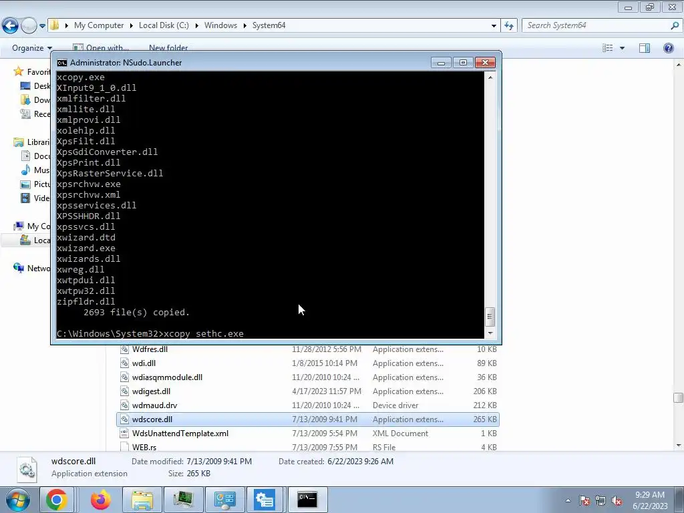
Task: Click the network tray icon
Action: coord(601,501)
